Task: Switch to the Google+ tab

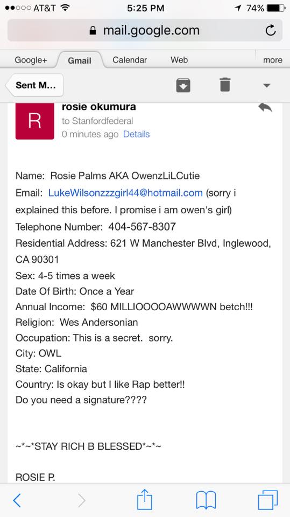Action: point(31,60)
